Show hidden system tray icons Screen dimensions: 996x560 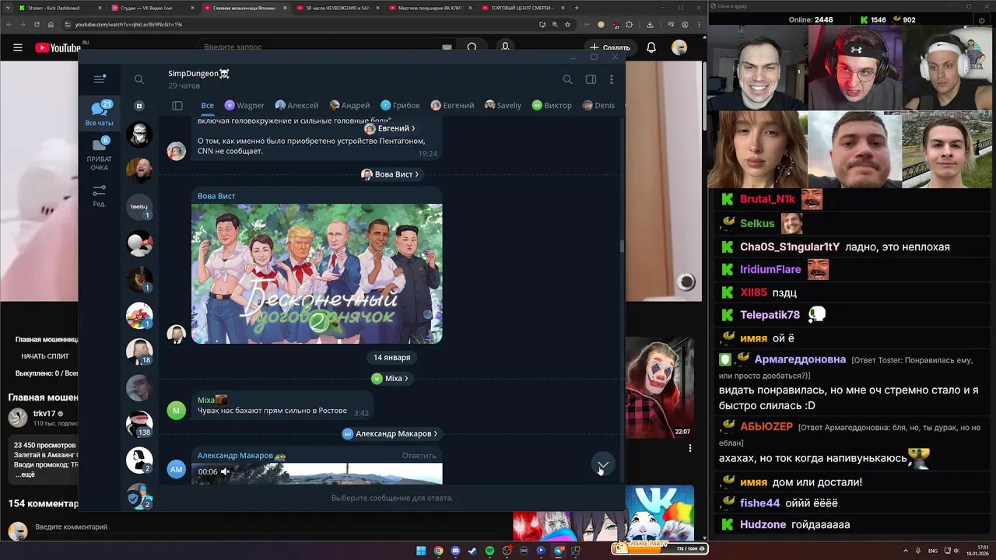point(906,551)
